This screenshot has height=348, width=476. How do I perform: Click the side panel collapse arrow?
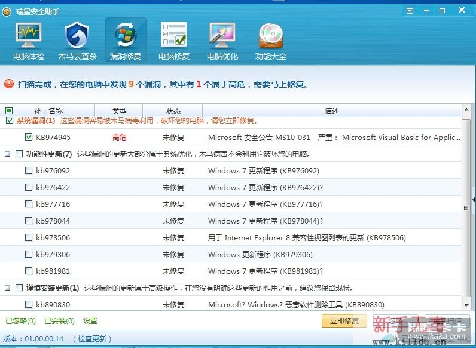point(474,200)
